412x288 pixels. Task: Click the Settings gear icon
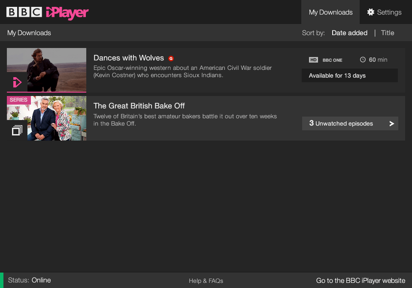(371, 12)
